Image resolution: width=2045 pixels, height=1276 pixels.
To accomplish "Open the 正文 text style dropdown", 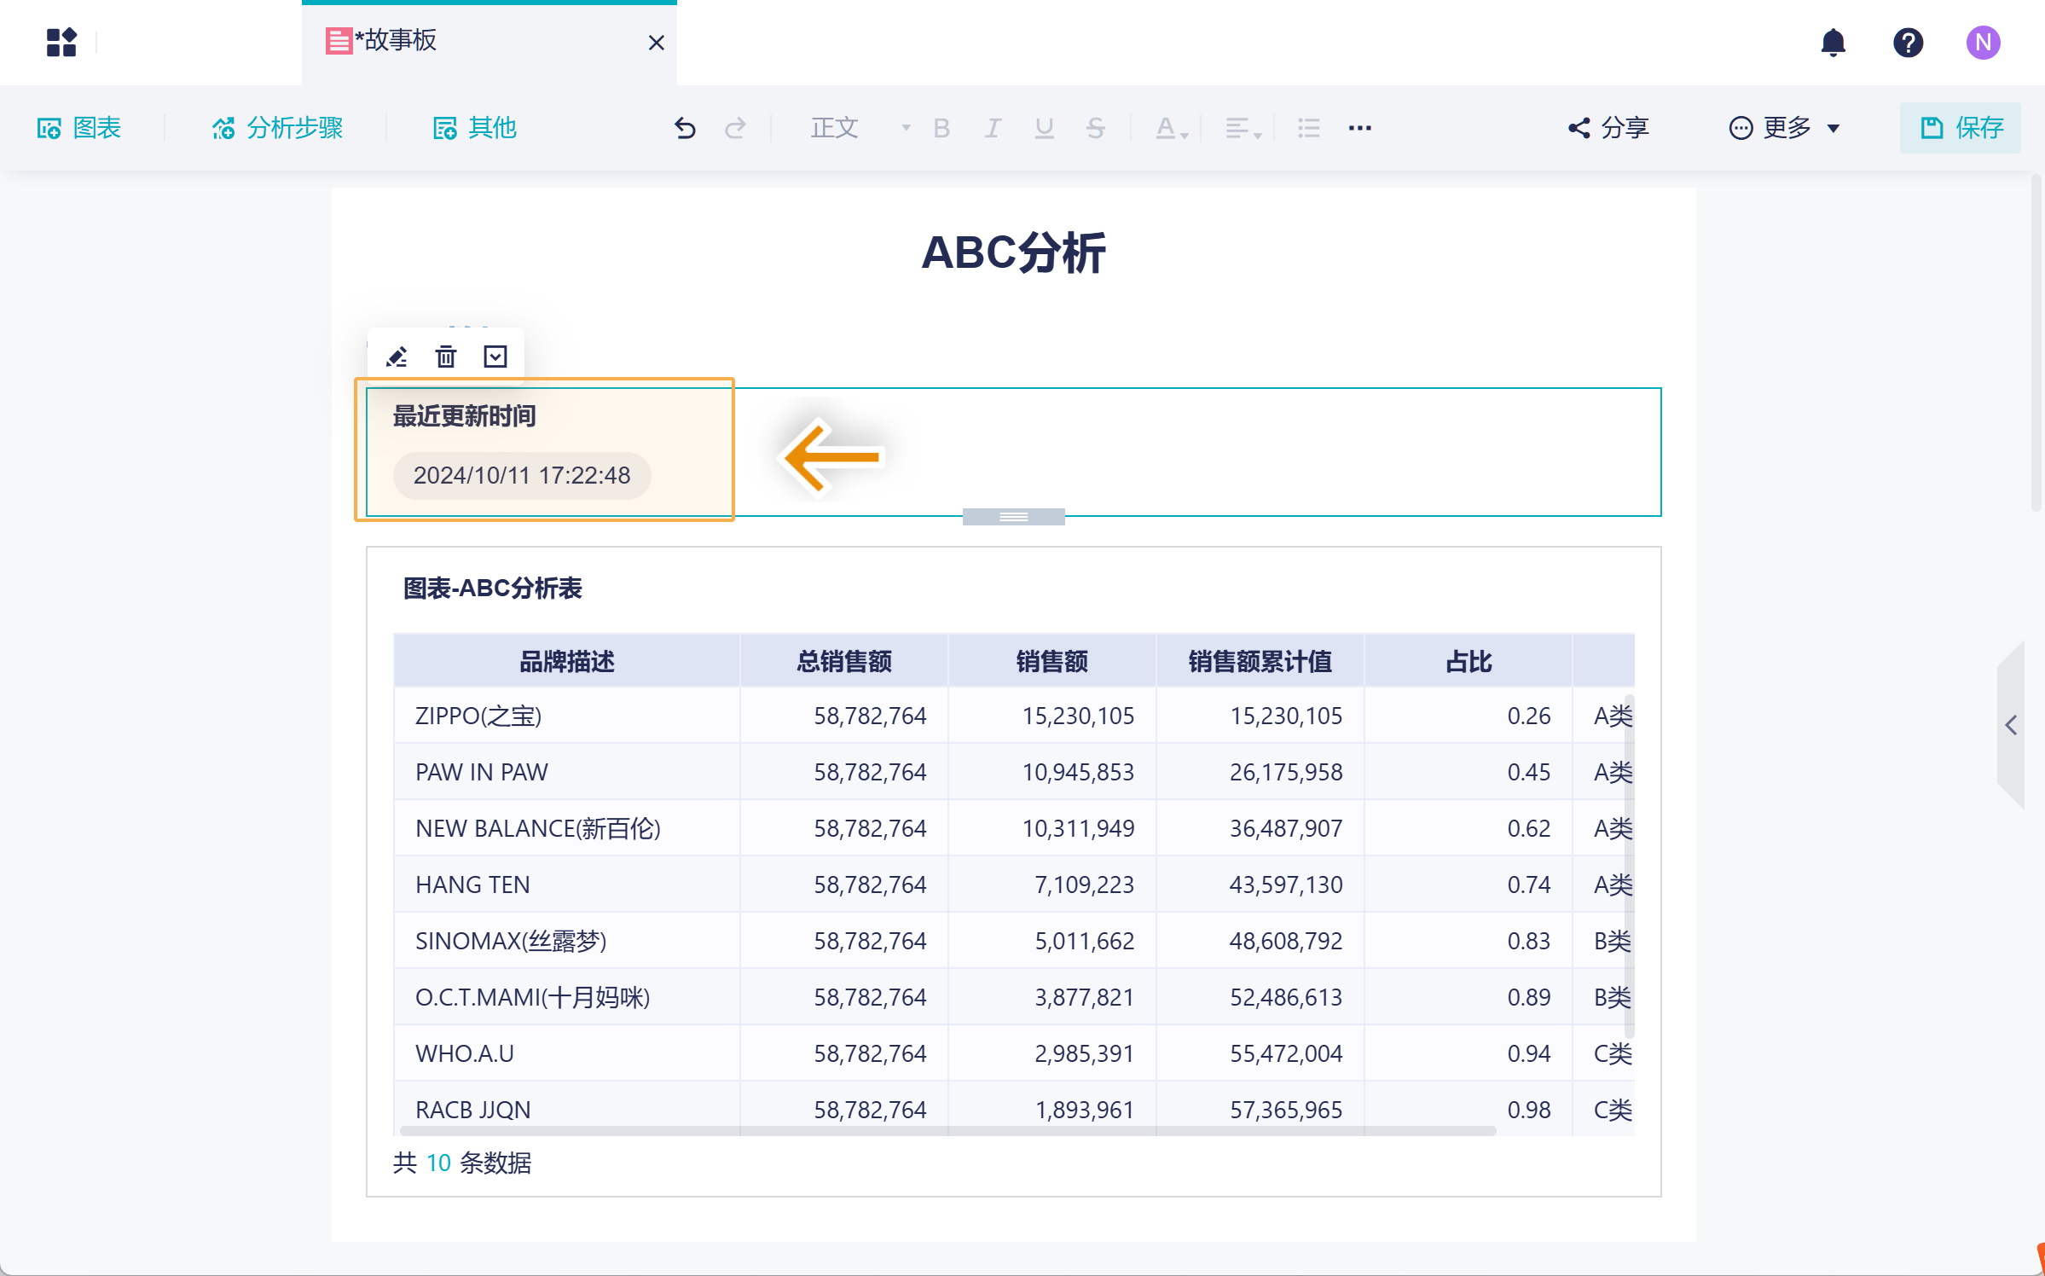I will click(860, 128).
